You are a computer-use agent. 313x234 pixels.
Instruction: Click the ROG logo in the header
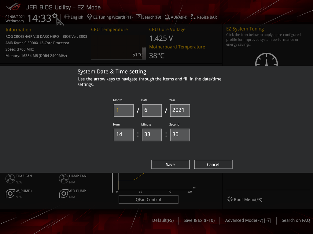pos(13,7)
